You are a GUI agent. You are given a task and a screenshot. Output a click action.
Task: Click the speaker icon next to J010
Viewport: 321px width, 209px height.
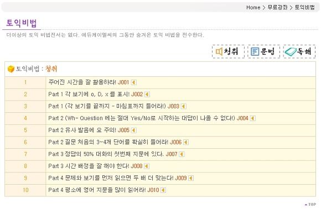click(163, 190)
